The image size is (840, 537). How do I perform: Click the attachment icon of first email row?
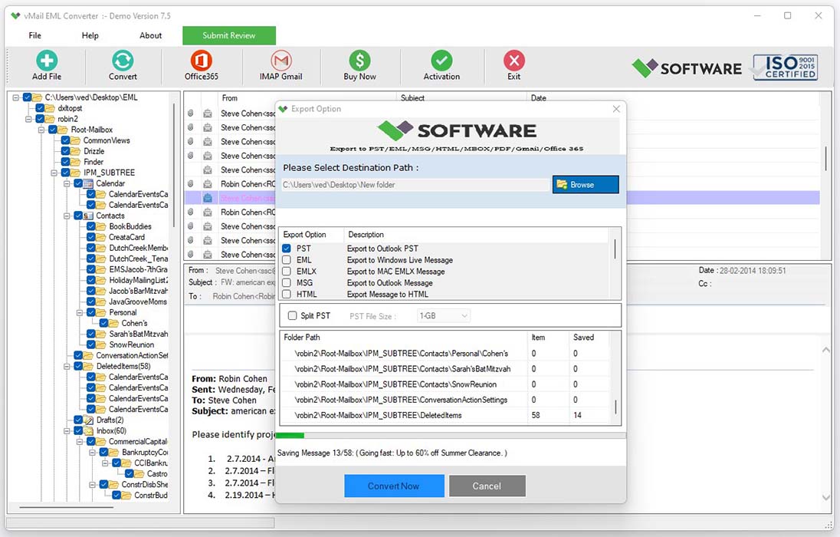(191, 114)
